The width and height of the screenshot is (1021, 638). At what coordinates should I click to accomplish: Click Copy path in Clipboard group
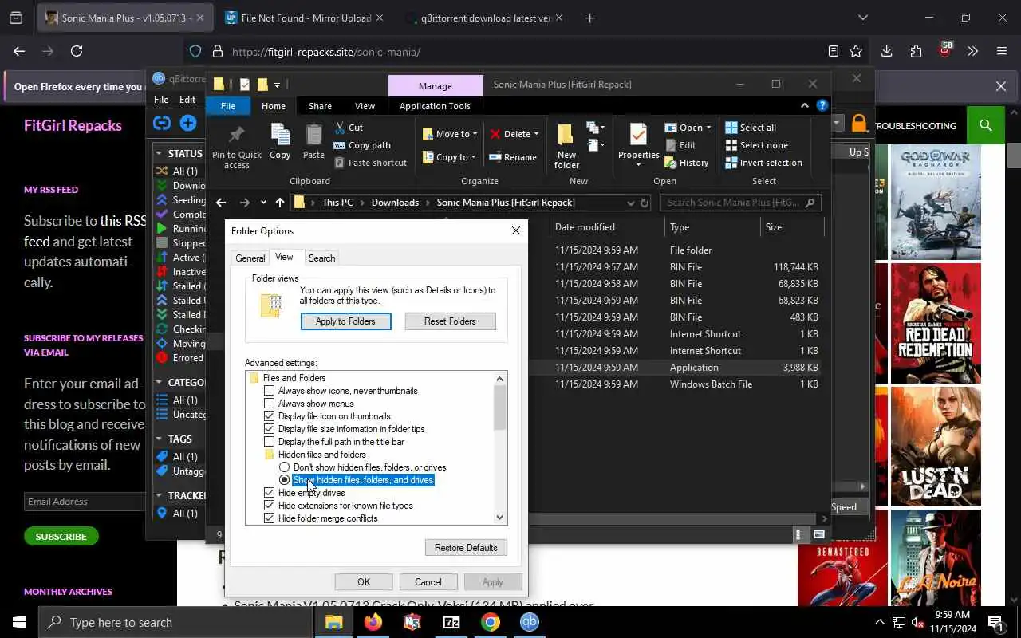[x=362, y=145]
